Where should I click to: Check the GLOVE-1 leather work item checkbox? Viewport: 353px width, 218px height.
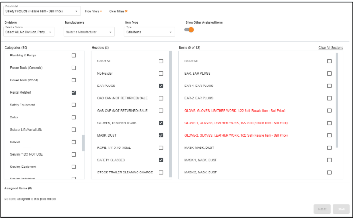tap(329, 123)
